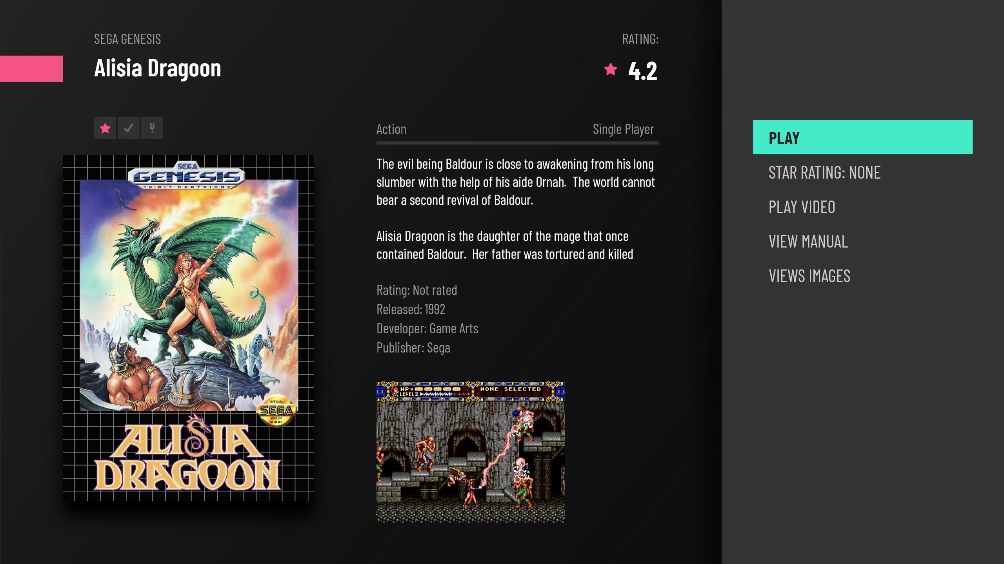This screenshot has height=564, width=1004.
Task: Click the 'Developer: Game Arts' line
Action: [427, 328]
